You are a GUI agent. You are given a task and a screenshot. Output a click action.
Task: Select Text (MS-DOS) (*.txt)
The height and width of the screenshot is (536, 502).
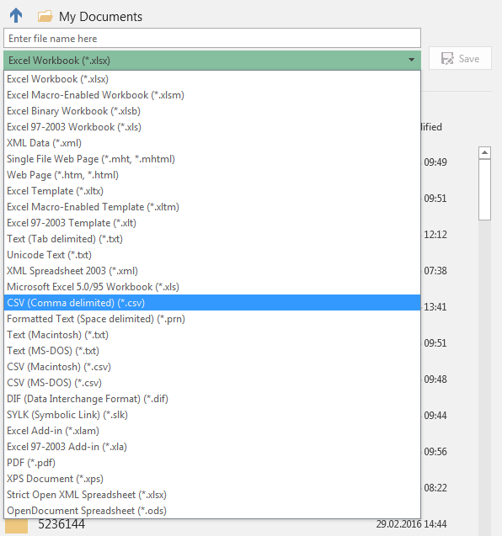(212, 351)
